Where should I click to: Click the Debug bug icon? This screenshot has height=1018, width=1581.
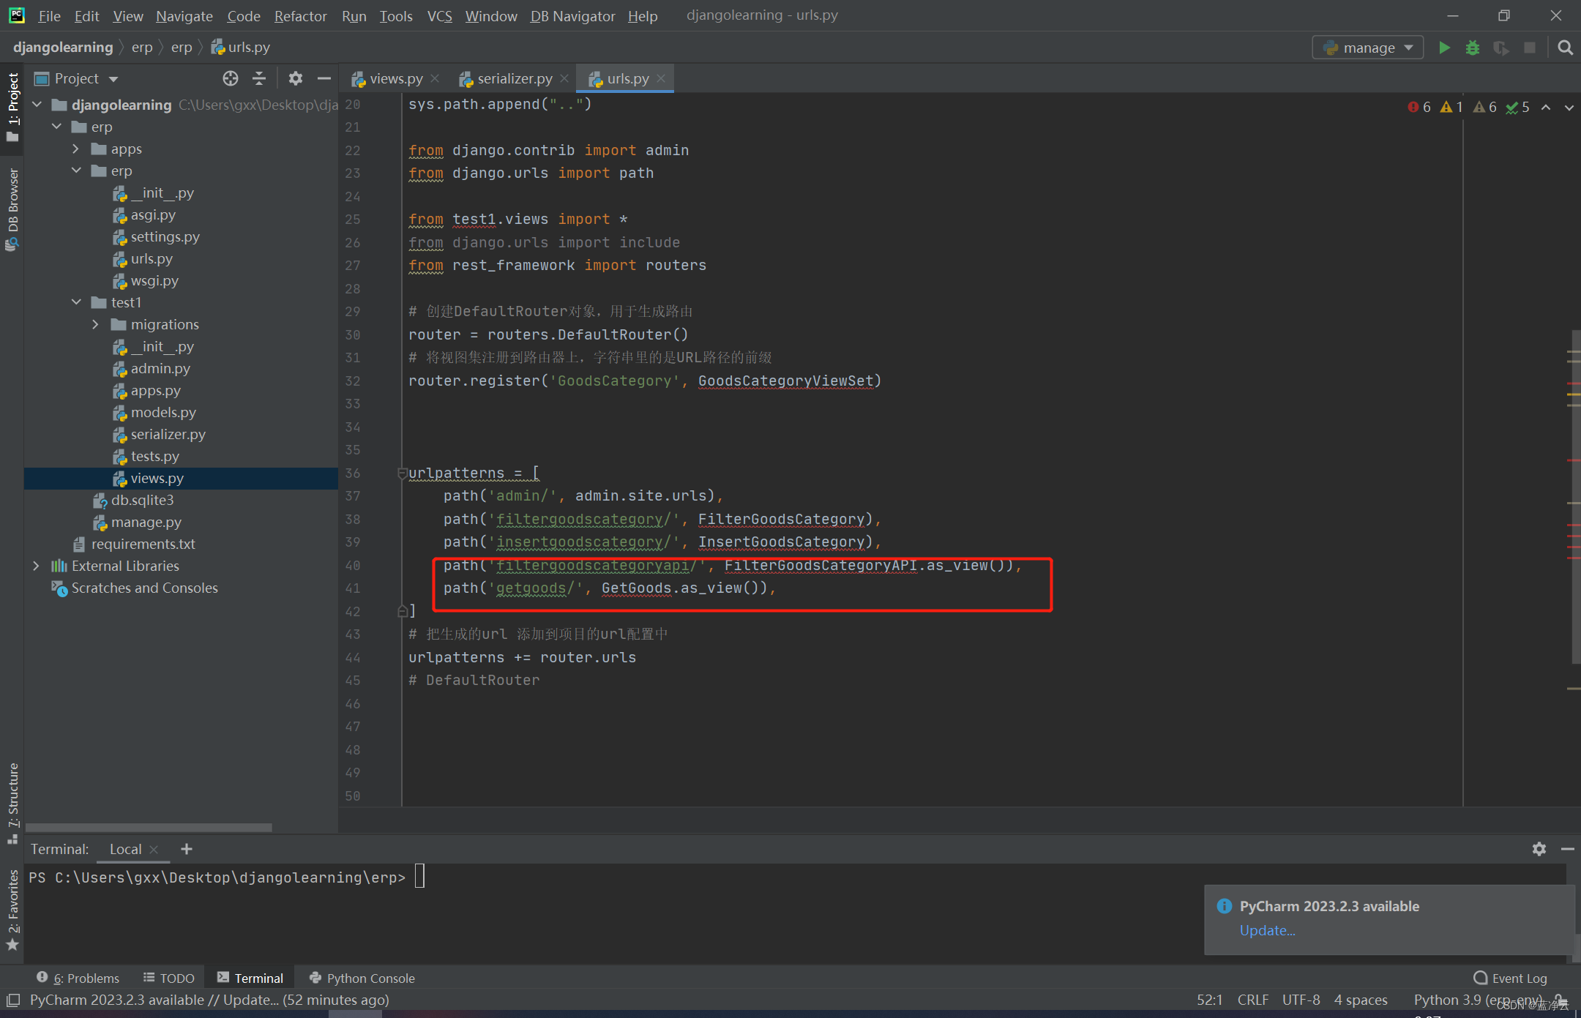pyautogui.click(x=1473, y=48)
